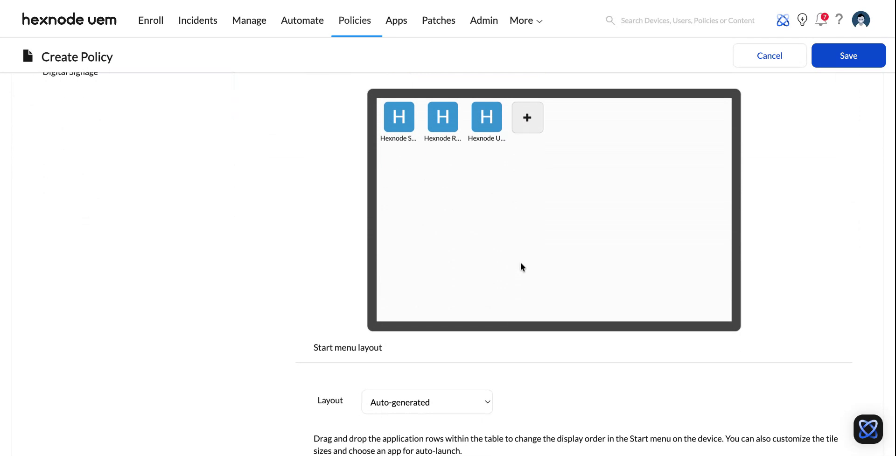
Task: Click the Create Policy document icon
Action: [27, 55]
